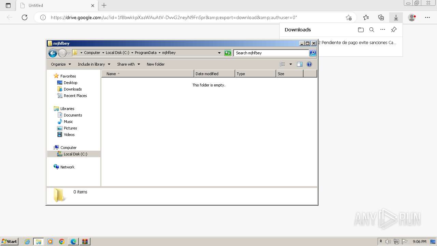Switch to the Untitled browser tab
This screenshot has height=246, width=437.
pyautogui.click(x=57, y=5)
